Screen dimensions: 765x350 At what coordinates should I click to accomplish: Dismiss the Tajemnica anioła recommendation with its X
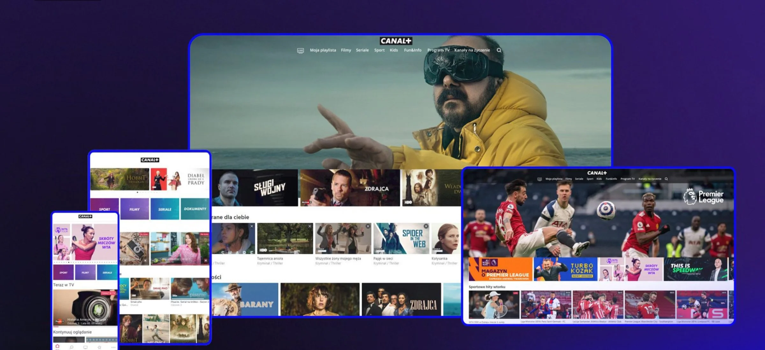point(310,226)
